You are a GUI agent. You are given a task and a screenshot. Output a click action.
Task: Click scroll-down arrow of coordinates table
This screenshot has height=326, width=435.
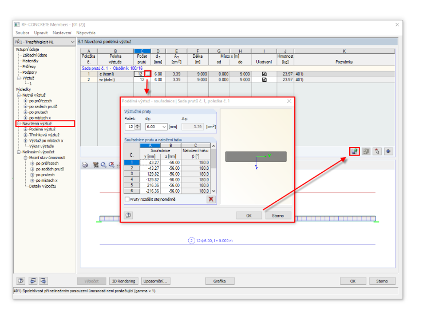point(213,191)
